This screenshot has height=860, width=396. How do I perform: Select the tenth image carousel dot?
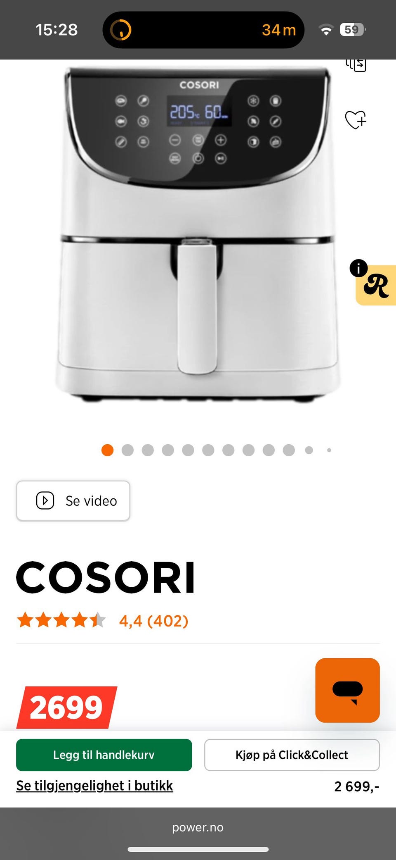pos(289,450)
